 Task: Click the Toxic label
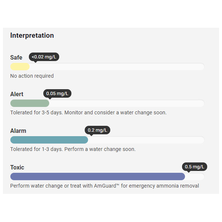pos(17,167)
